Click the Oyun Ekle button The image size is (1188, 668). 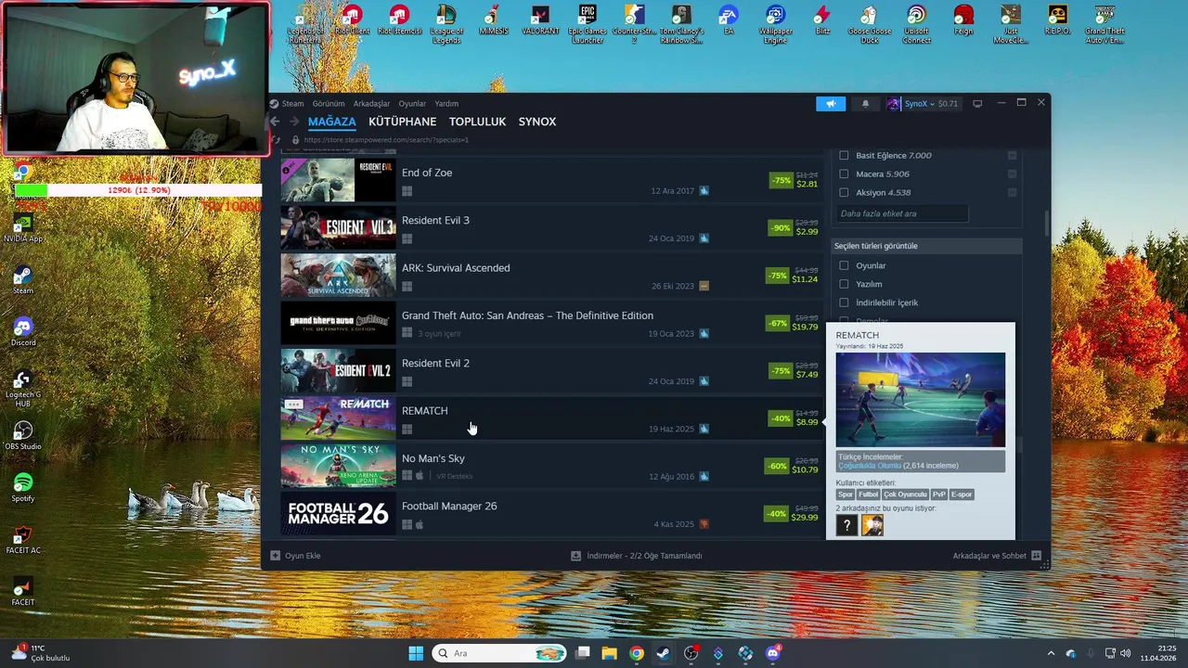[295, 556]
